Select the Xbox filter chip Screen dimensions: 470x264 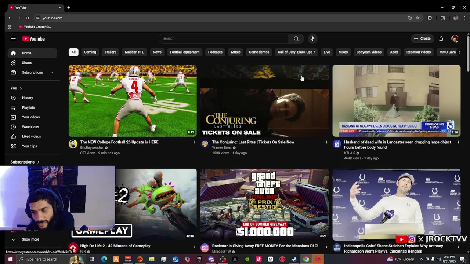(x=394, y=52)
